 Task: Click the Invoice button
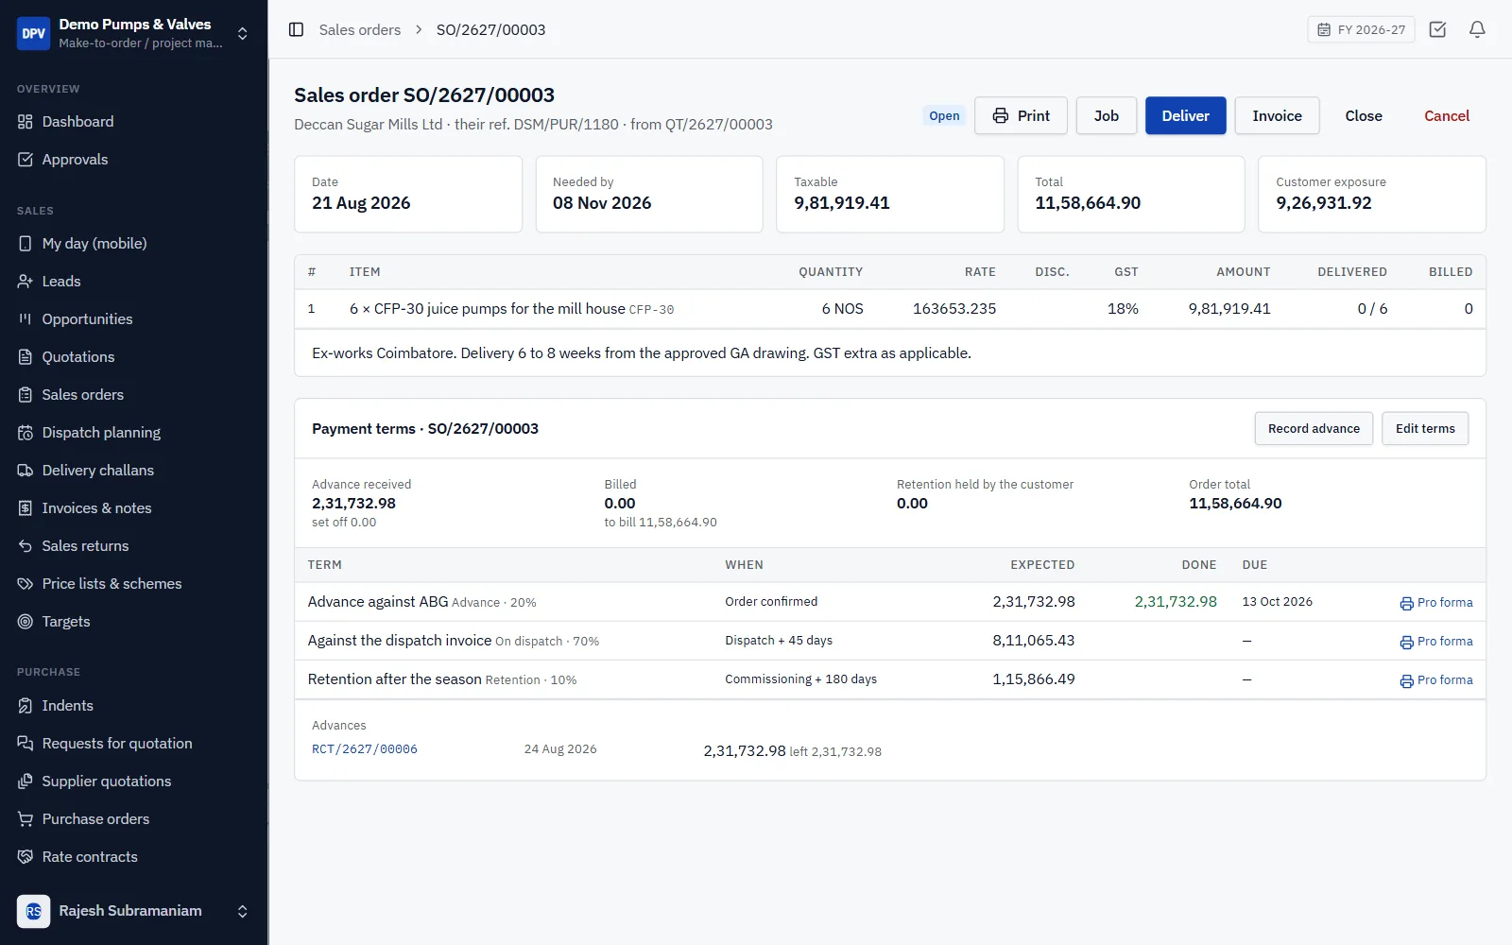point(1277,115)
